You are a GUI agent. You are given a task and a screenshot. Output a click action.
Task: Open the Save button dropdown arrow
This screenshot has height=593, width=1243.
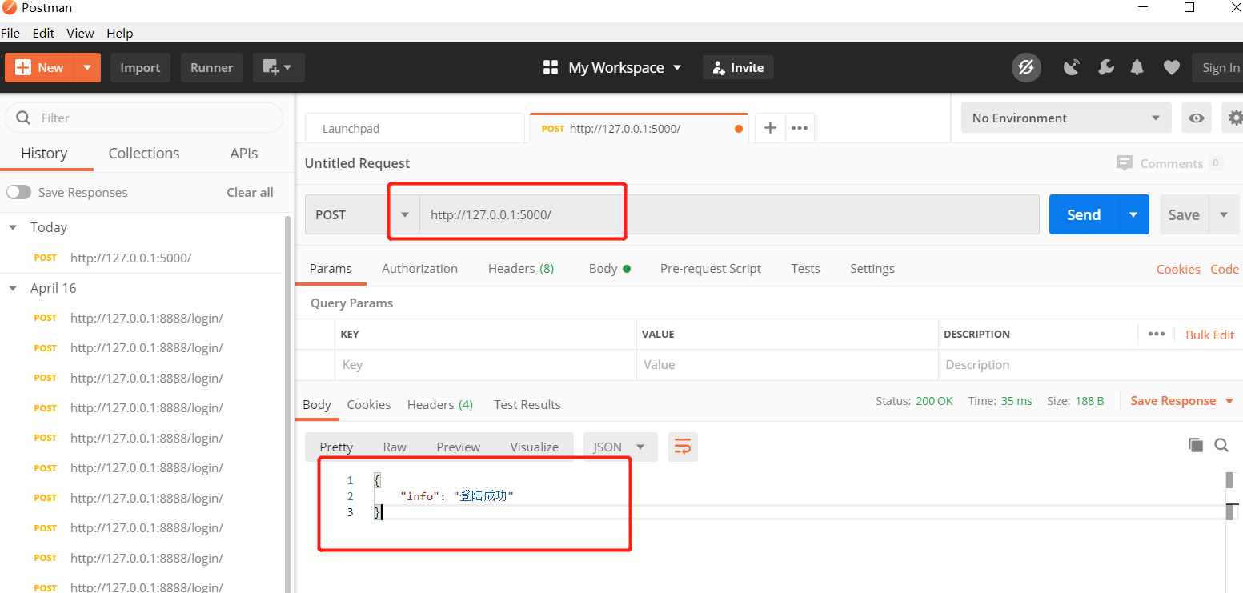(x=1224, y=214)
